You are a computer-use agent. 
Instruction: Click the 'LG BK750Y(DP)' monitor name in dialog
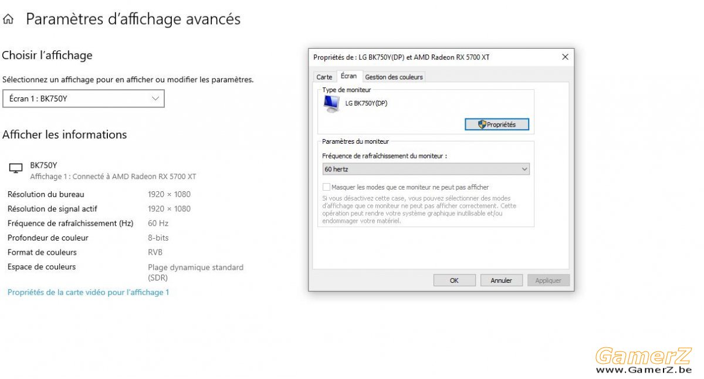click(366, 103)
